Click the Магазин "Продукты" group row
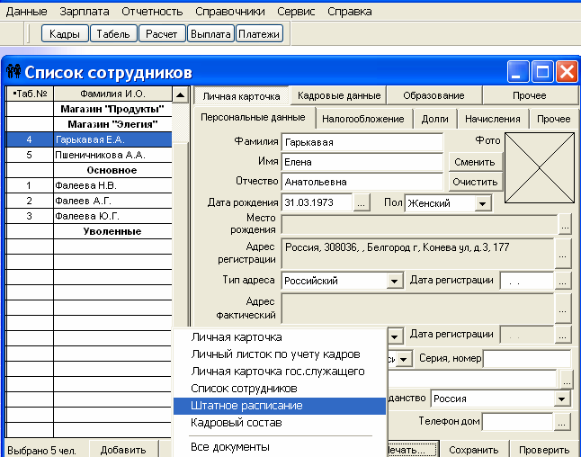 click(89, 109)
